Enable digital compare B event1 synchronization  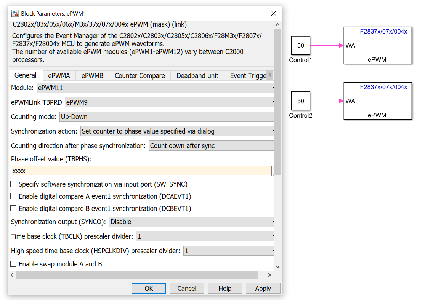[13, 209]
